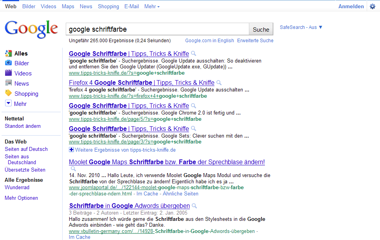Open the settings gear icon
The height and width of the screenshot is (240, 380).
coord(372,7)
